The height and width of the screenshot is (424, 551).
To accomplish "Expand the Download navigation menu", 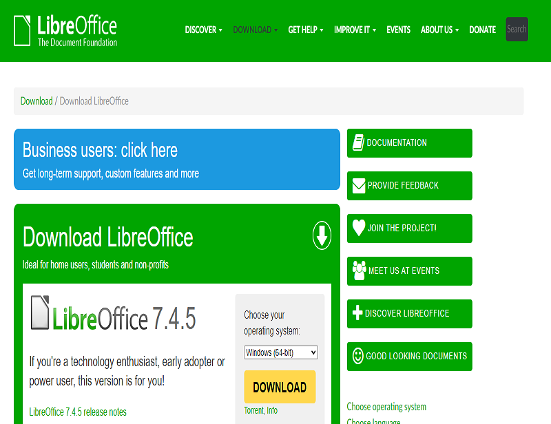I will point(255,30).
